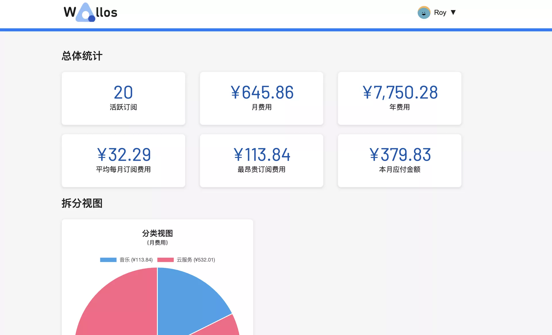Click the 拆分视图 section heading
The height and width of the screenshot is (335, 552).
pos(82,203)
